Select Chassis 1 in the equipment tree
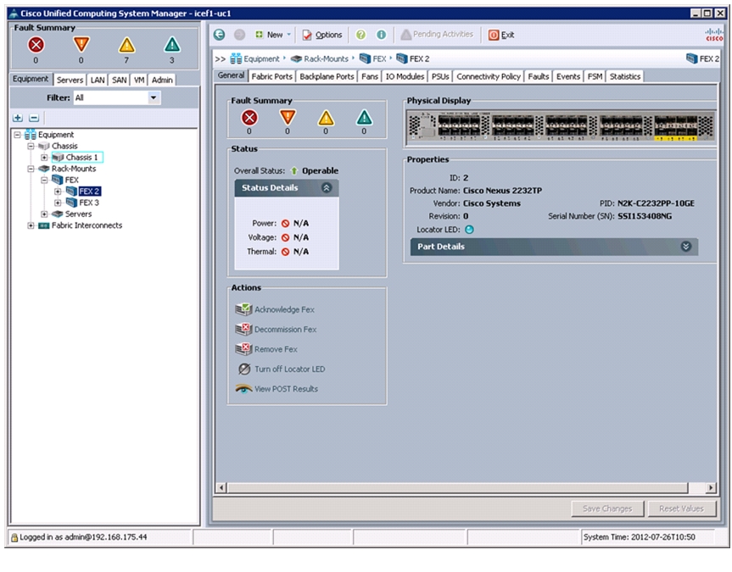 (x=81, y=158)
